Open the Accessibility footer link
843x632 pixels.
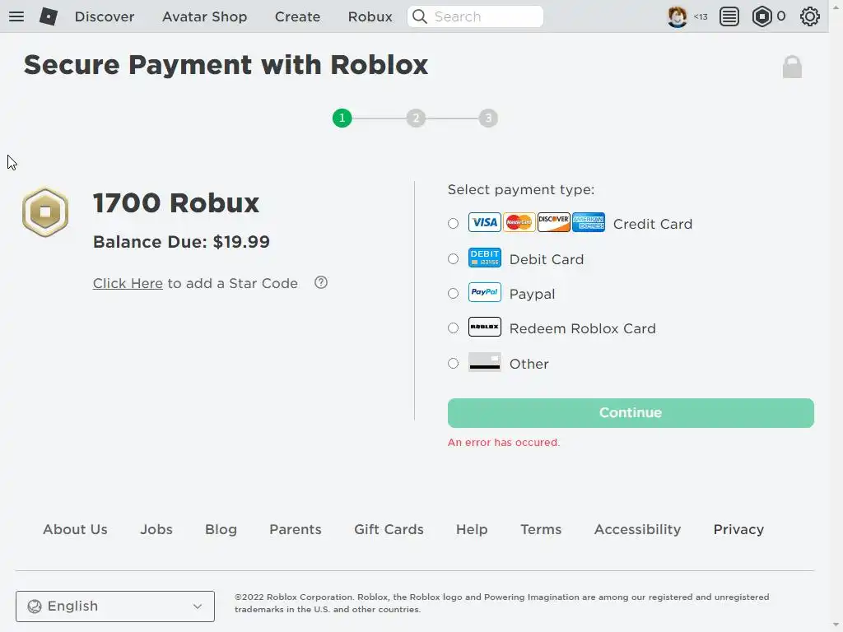tap(637, 529)
